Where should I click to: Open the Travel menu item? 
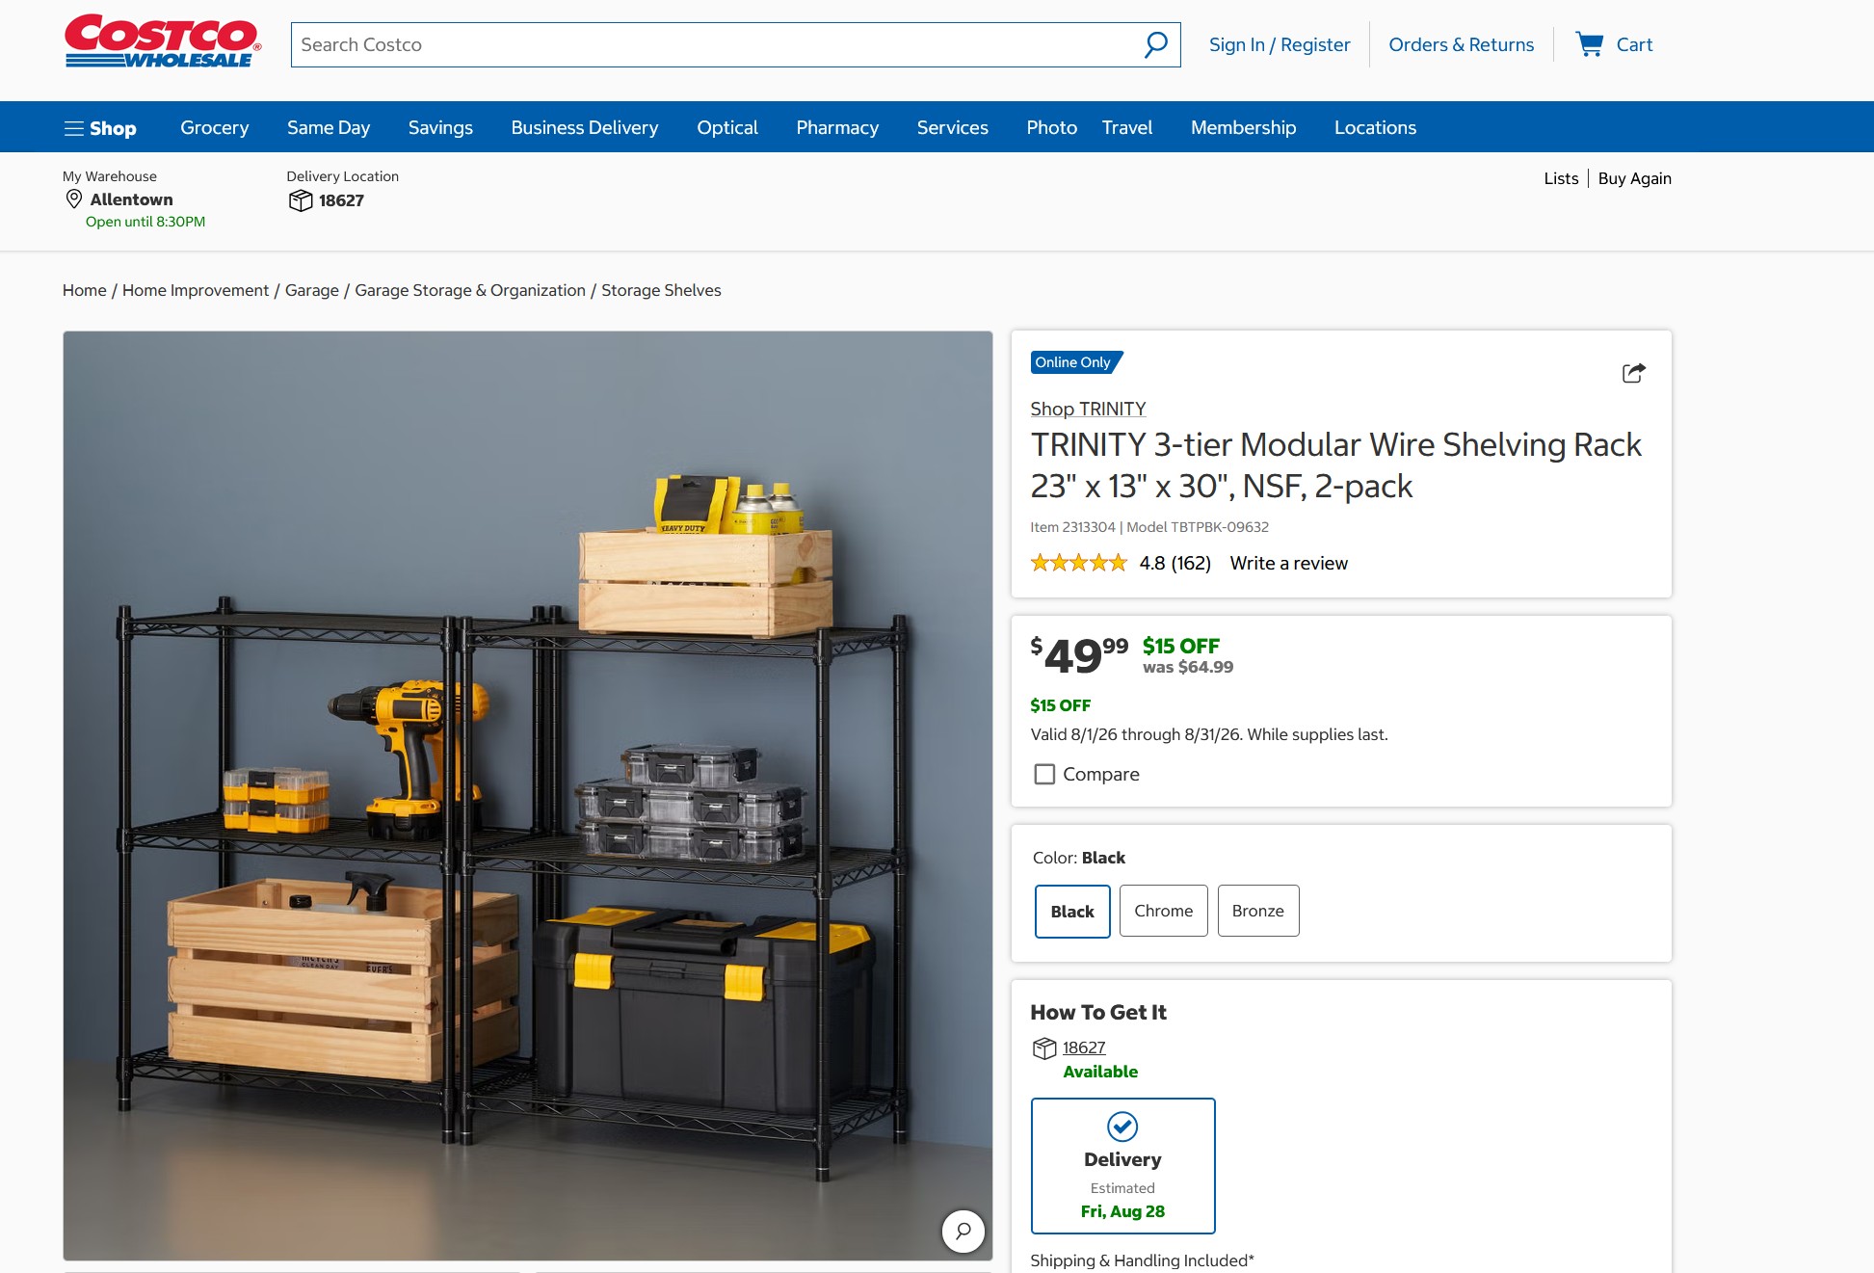click(1127, 127)
